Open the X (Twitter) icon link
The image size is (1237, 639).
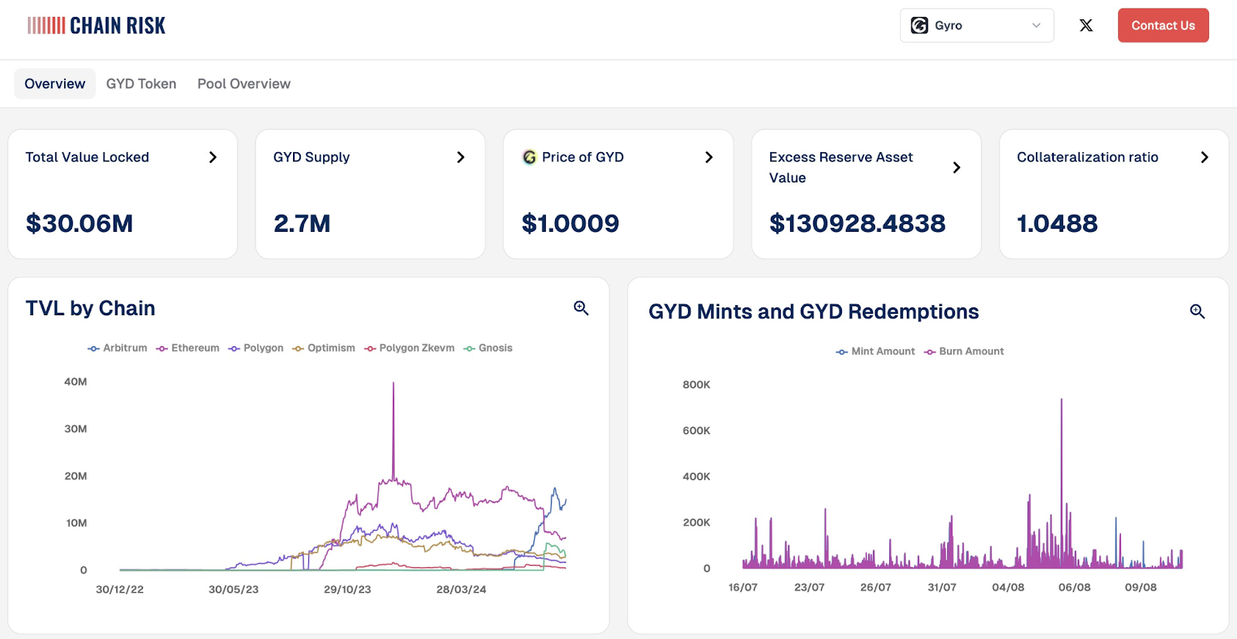[1085, 25]
